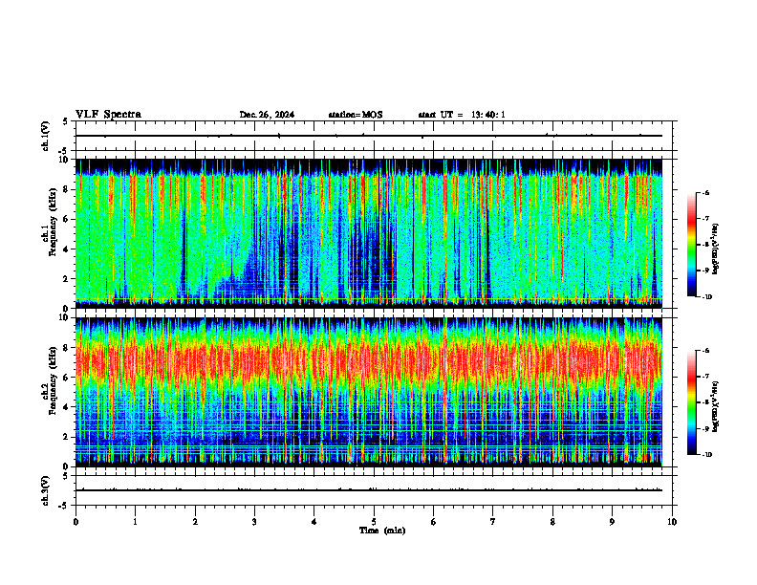Click the "9" time axis tick label
The width and height of the screenshot is (757, 585).
612,522
